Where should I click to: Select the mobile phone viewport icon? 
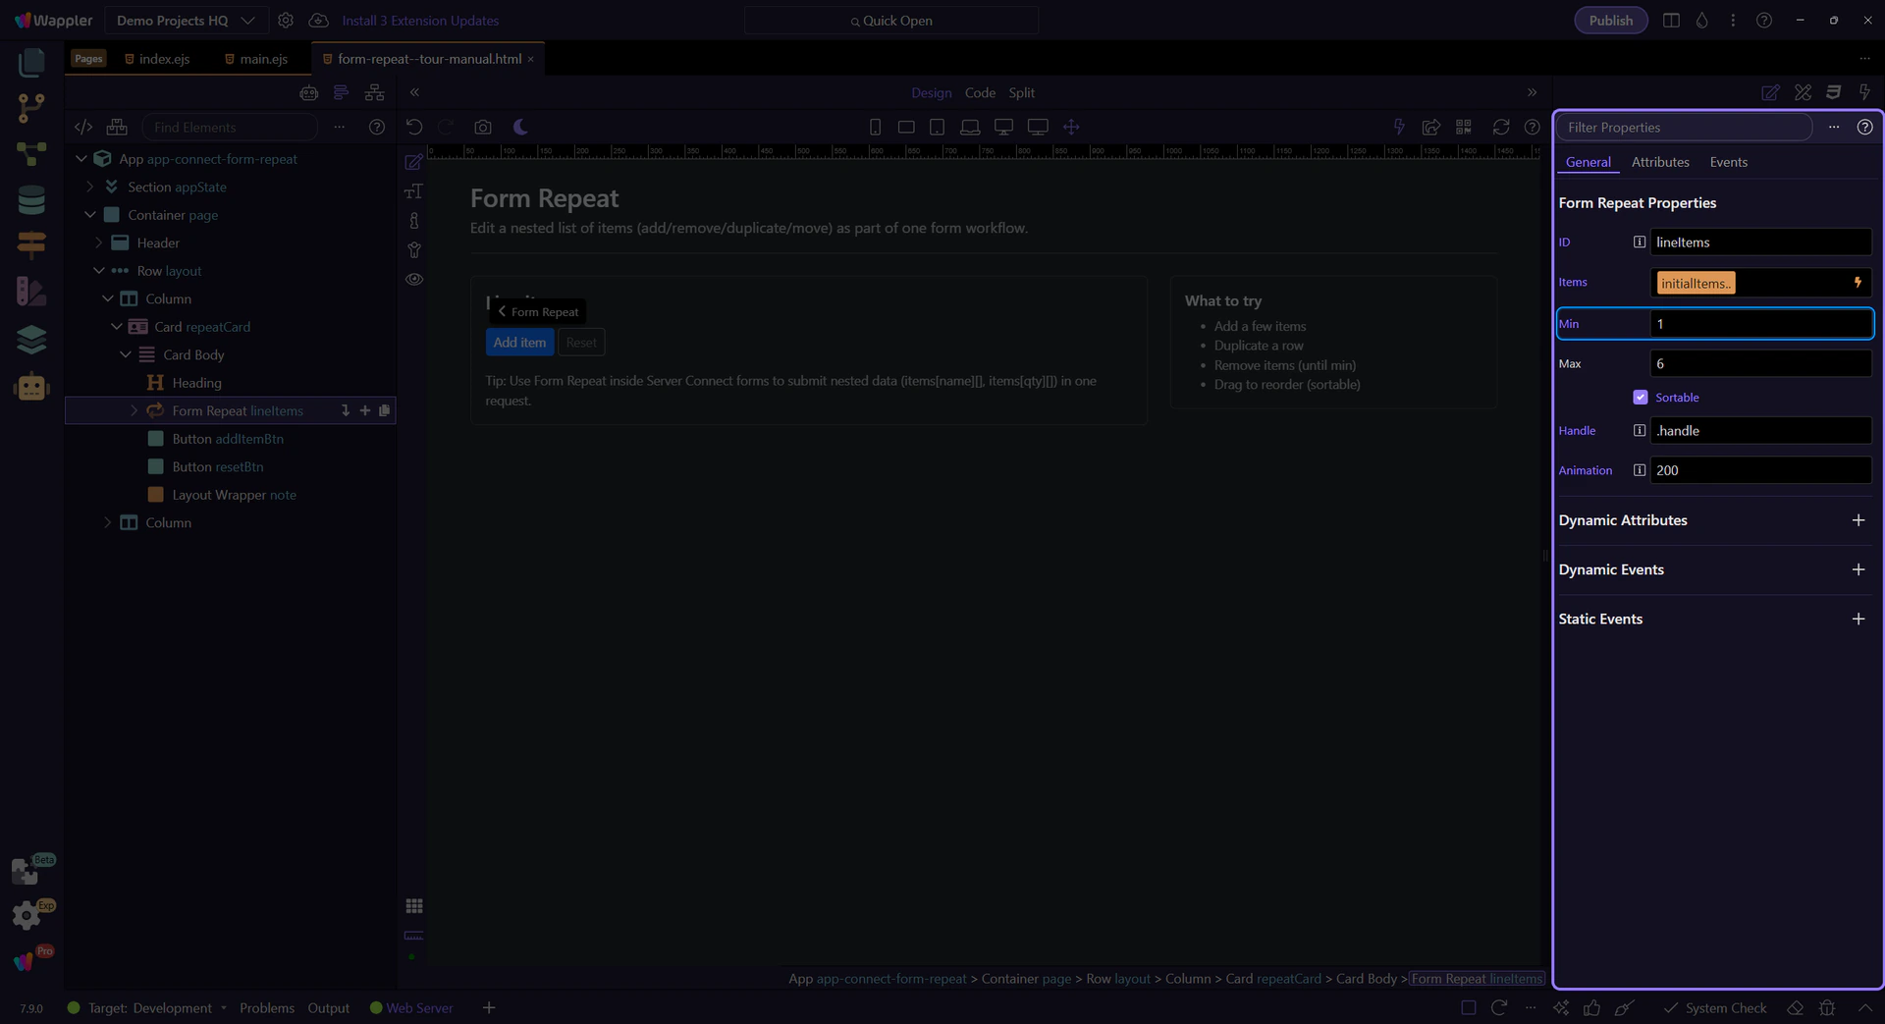[x=875, y=127]
